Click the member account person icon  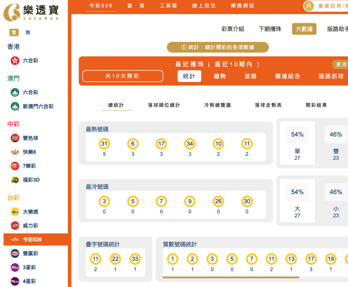(309, 6)
